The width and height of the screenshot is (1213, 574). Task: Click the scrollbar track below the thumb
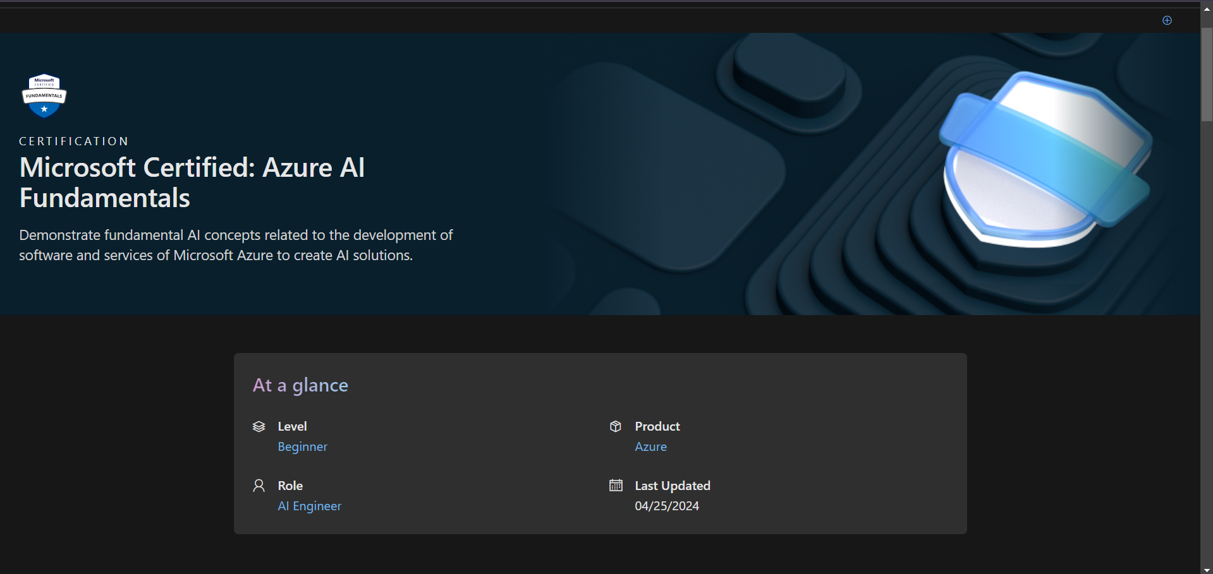click(1206, 316)
